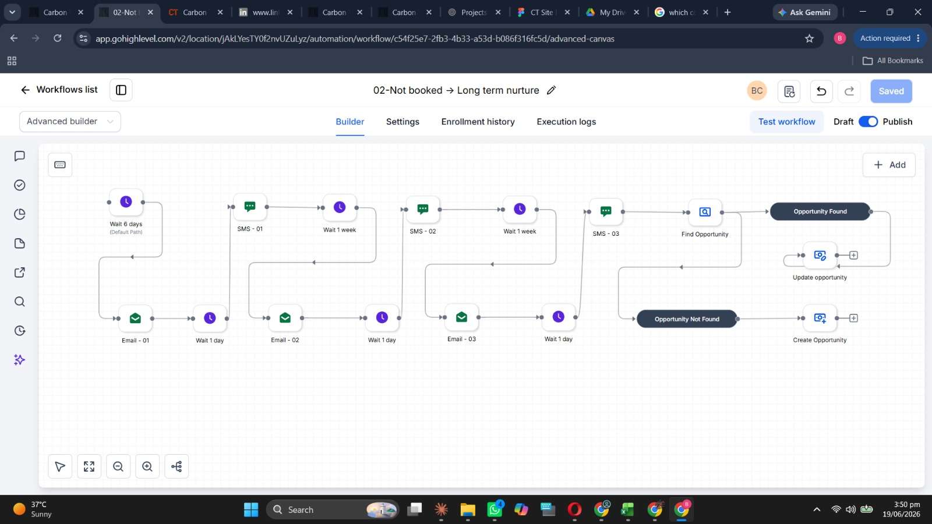Image resolution: width=932 pixels, height=524 pixels.
Task: Toggle the Draft/Publish switch
Action: [x=868, y=122]
